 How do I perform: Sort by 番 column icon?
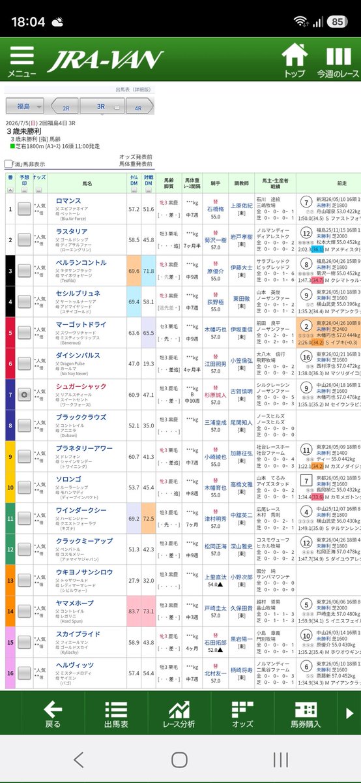click(x=10, y=191)
